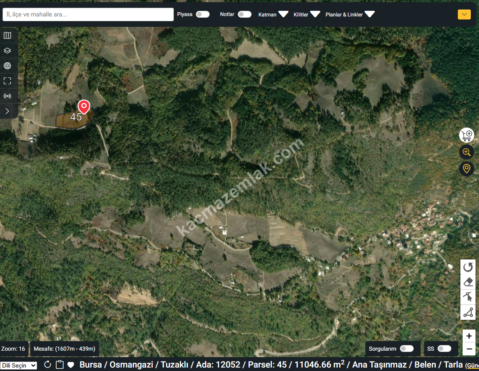Click the province and district search field
This screenshot has width=479, height=371.
(x=88, y=14)
